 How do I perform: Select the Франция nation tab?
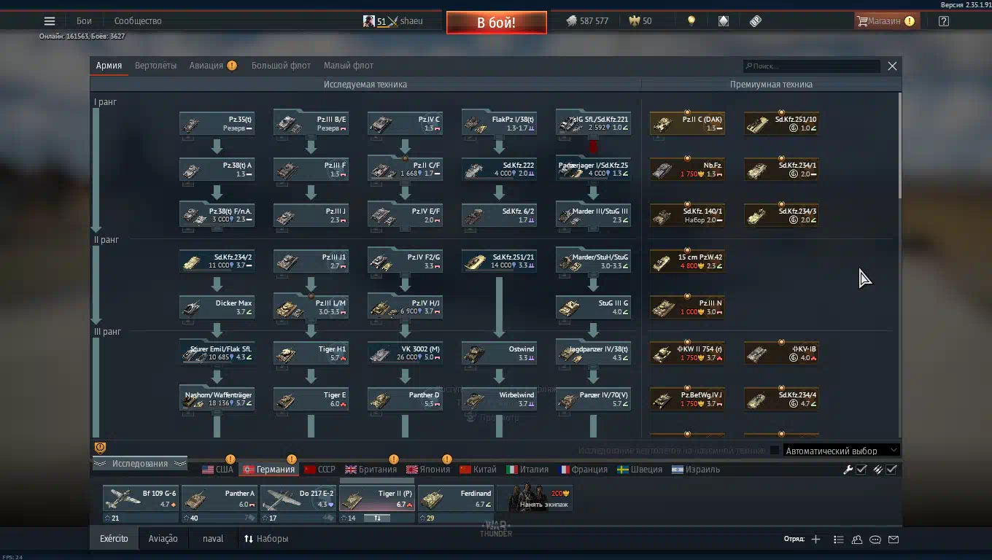point(583,470)
